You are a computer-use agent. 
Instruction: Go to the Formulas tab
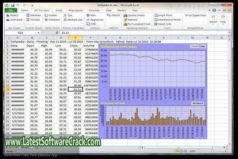(94, 10)
